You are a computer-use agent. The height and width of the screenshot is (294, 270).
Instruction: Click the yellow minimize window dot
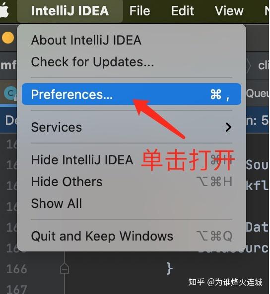tap(8, 38)
